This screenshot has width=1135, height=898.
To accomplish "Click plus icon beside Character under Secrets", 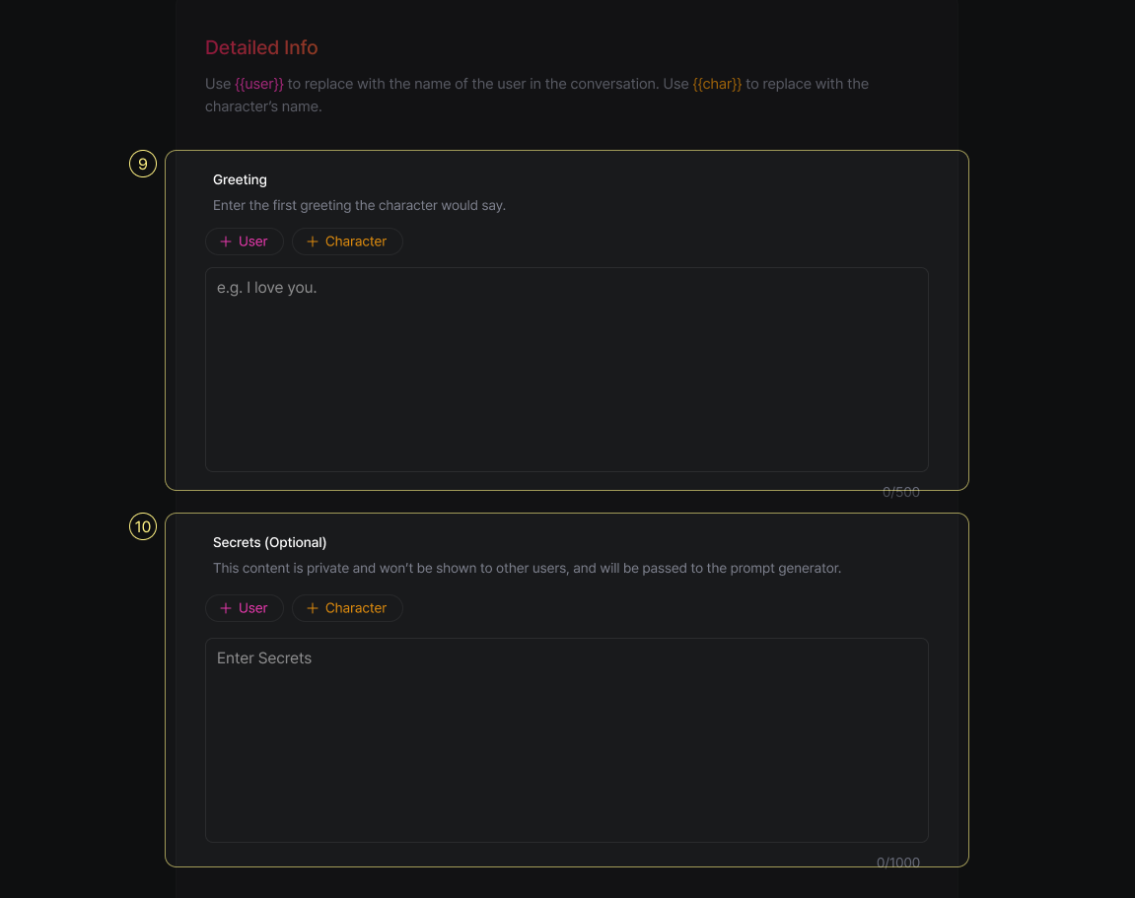I will click(313, 608).
